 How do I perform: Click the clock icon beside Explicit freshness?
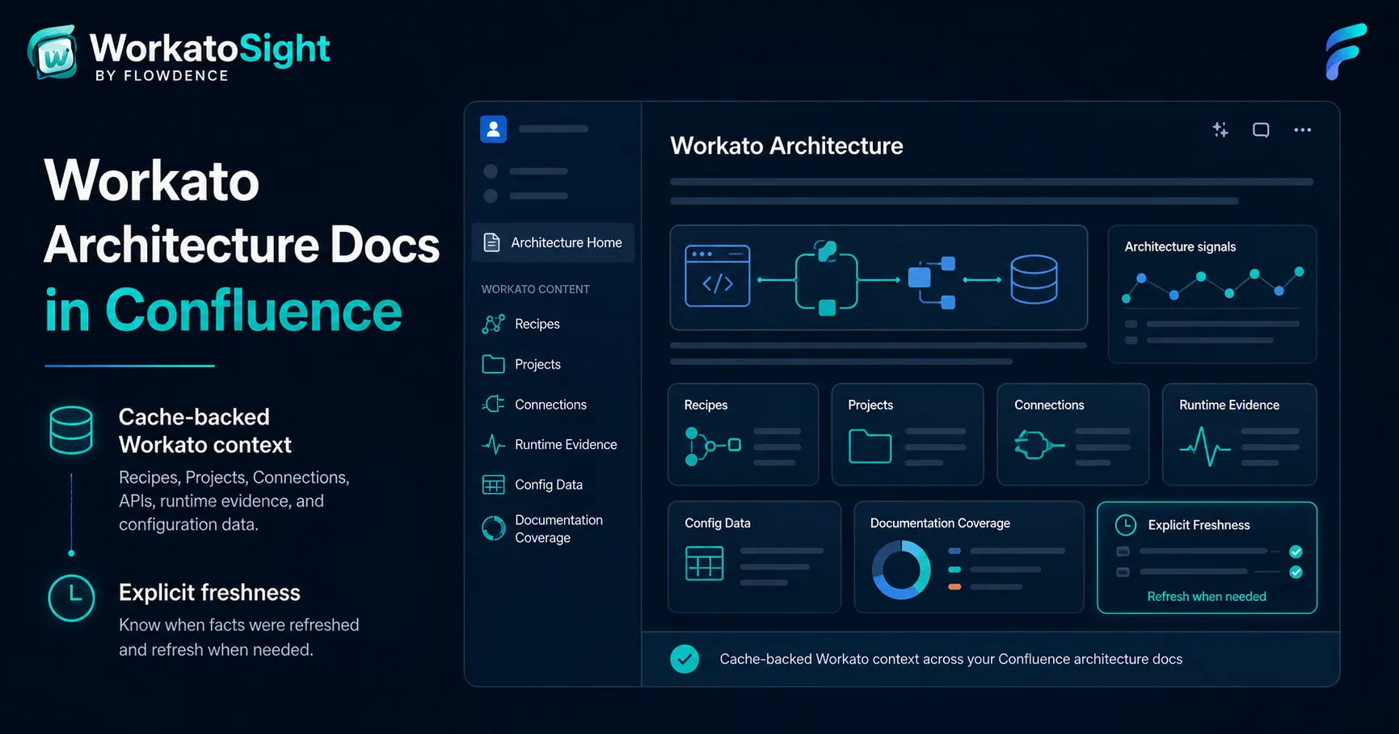(x=71, y=598)
